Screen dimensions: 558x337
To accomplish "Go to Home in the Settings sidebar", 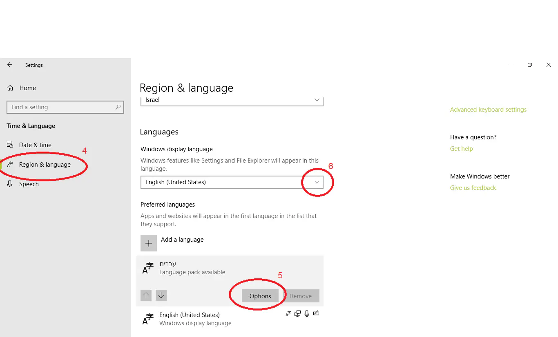I will (x=27, y=88).
